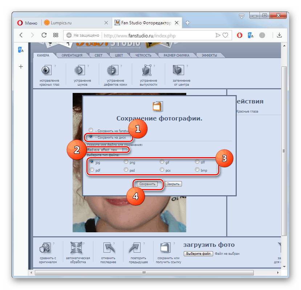Choose the tiff file type
The height and width of the screenshot is (290, 301).
pos(197,162)
